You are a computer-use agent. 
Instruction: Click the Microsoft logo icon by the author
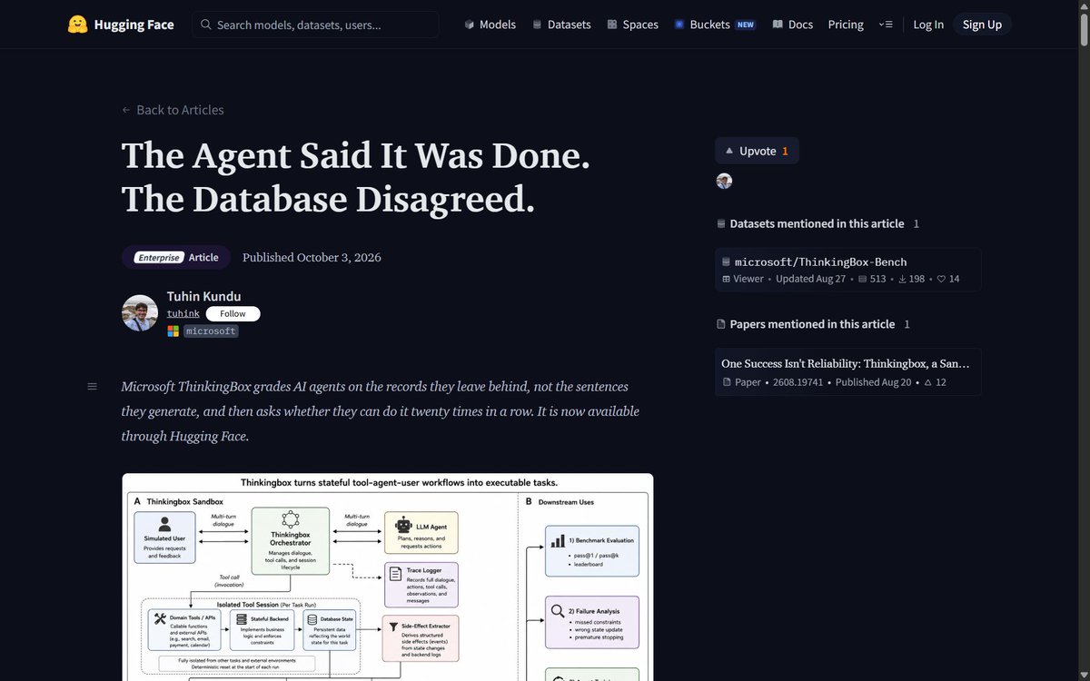173,331
